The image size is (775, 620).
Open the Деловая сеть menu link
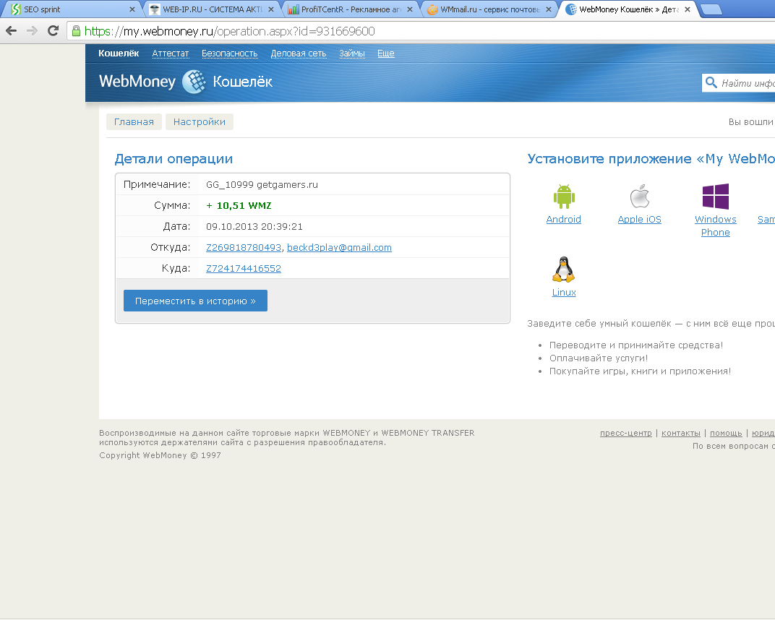pos(299,53)
